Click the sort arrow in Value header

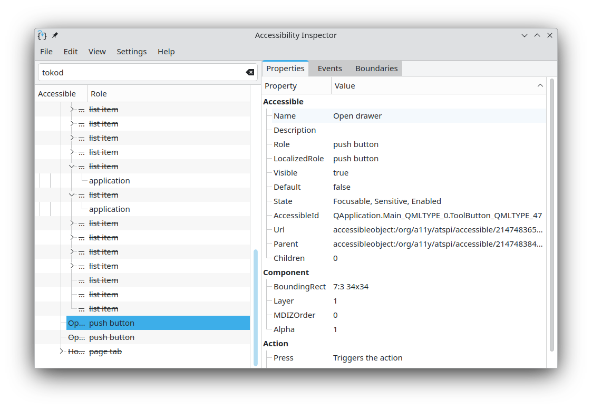pyautogui.click(x=540, y=85)
